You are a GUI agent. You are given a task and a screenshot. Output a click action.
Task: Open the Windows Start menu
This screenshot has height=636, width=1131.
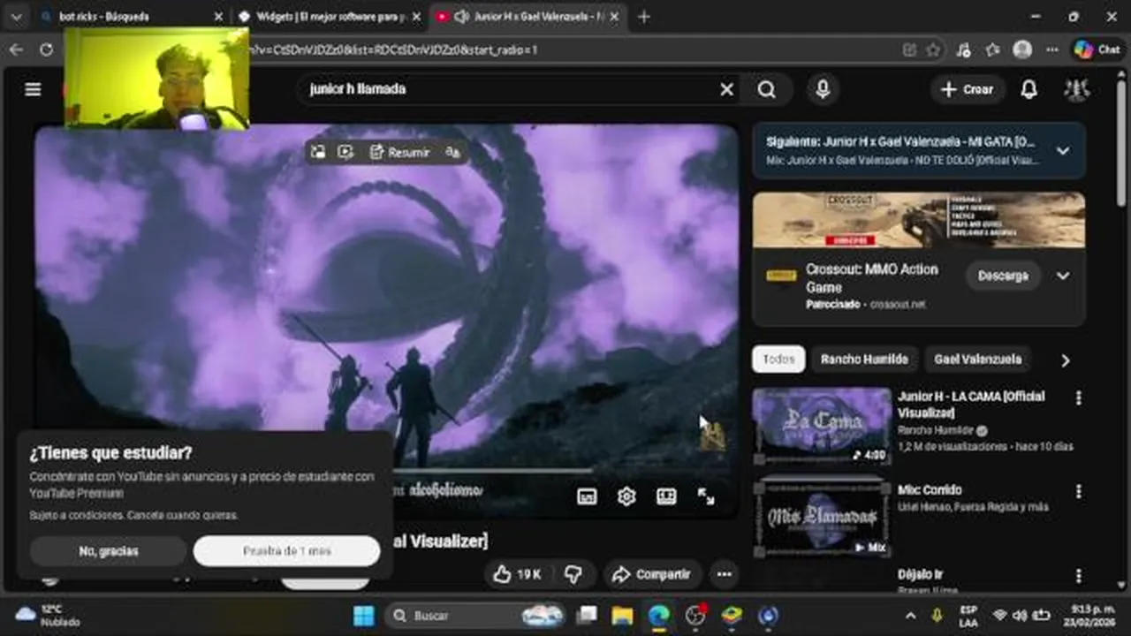pos(364,616)
